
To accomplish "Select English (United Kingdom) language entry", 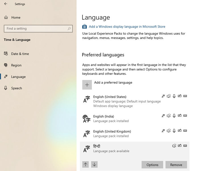I will coord(135,134).
